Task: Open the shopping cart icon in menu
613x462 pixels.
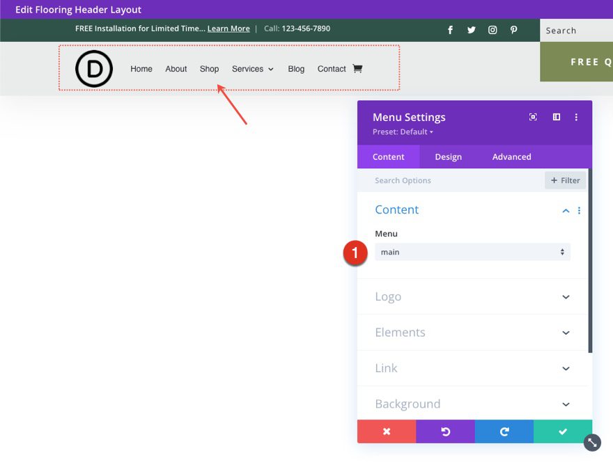Action: [x=357, y=69]
